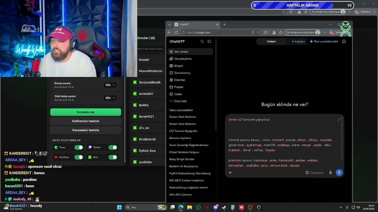
Task: Expand Daha fazla in ChatGPT sidebar
Action: [x=190, y=101]
